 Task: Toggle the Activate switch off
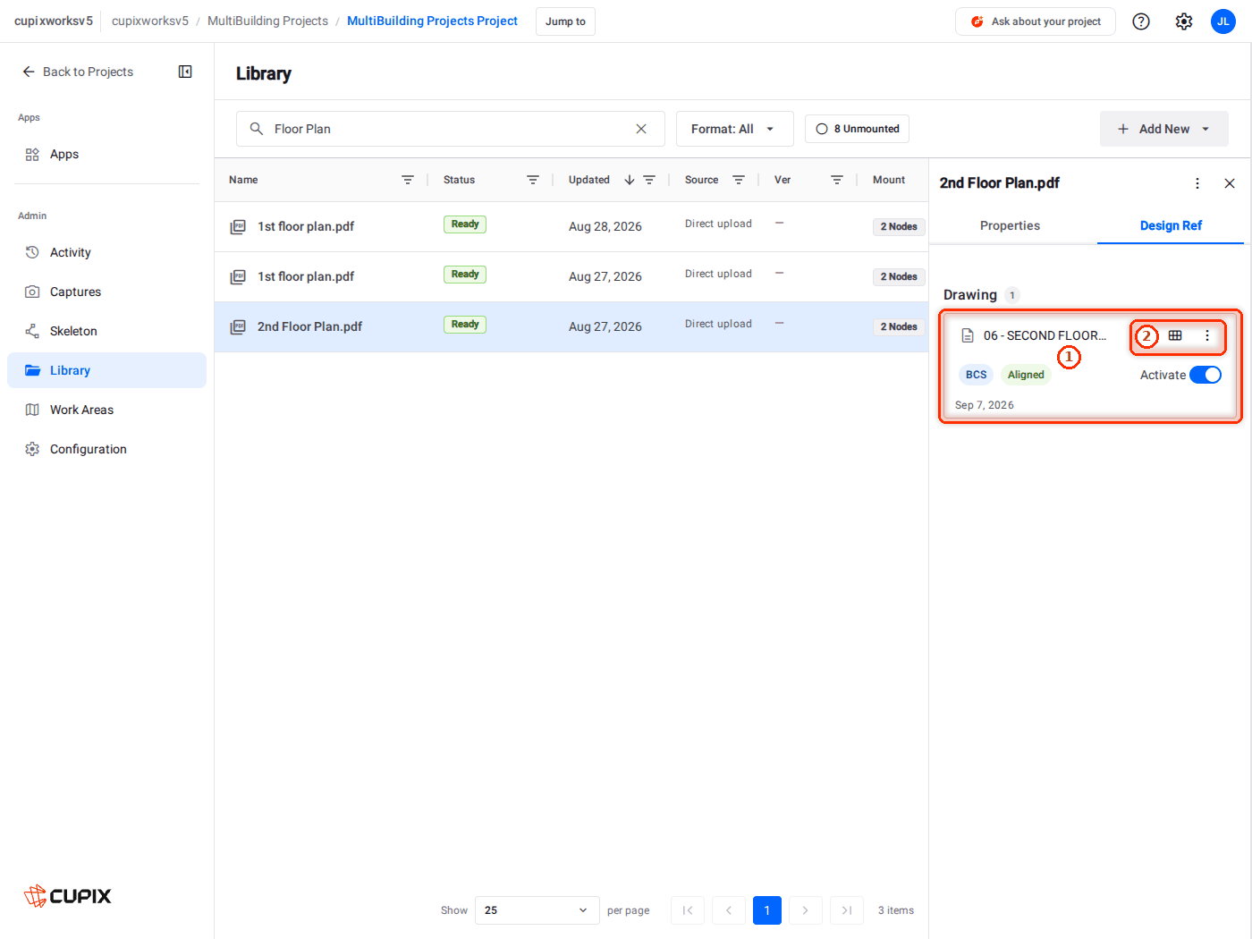pos(1205,375)
